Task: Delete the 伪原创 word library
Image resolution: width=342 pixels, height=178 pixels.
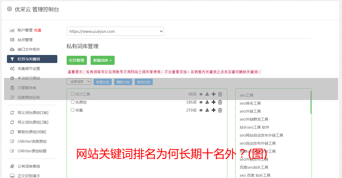Action: tap(220, 102)
